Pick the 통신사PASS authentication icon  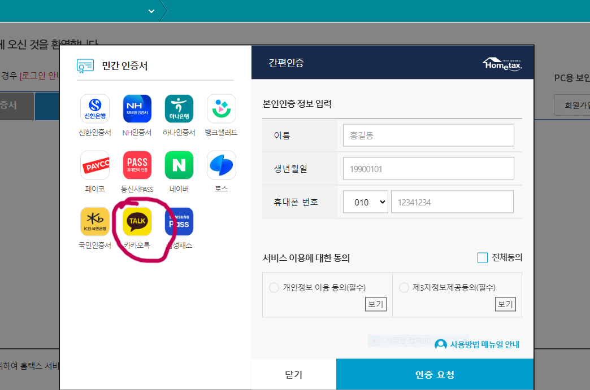point(137,165)
